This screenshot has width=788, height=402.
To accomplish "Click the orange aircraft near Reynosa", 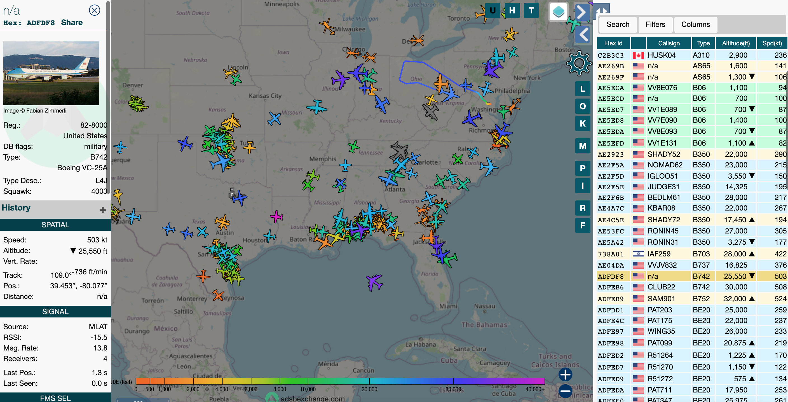I will tap(219, 295).
